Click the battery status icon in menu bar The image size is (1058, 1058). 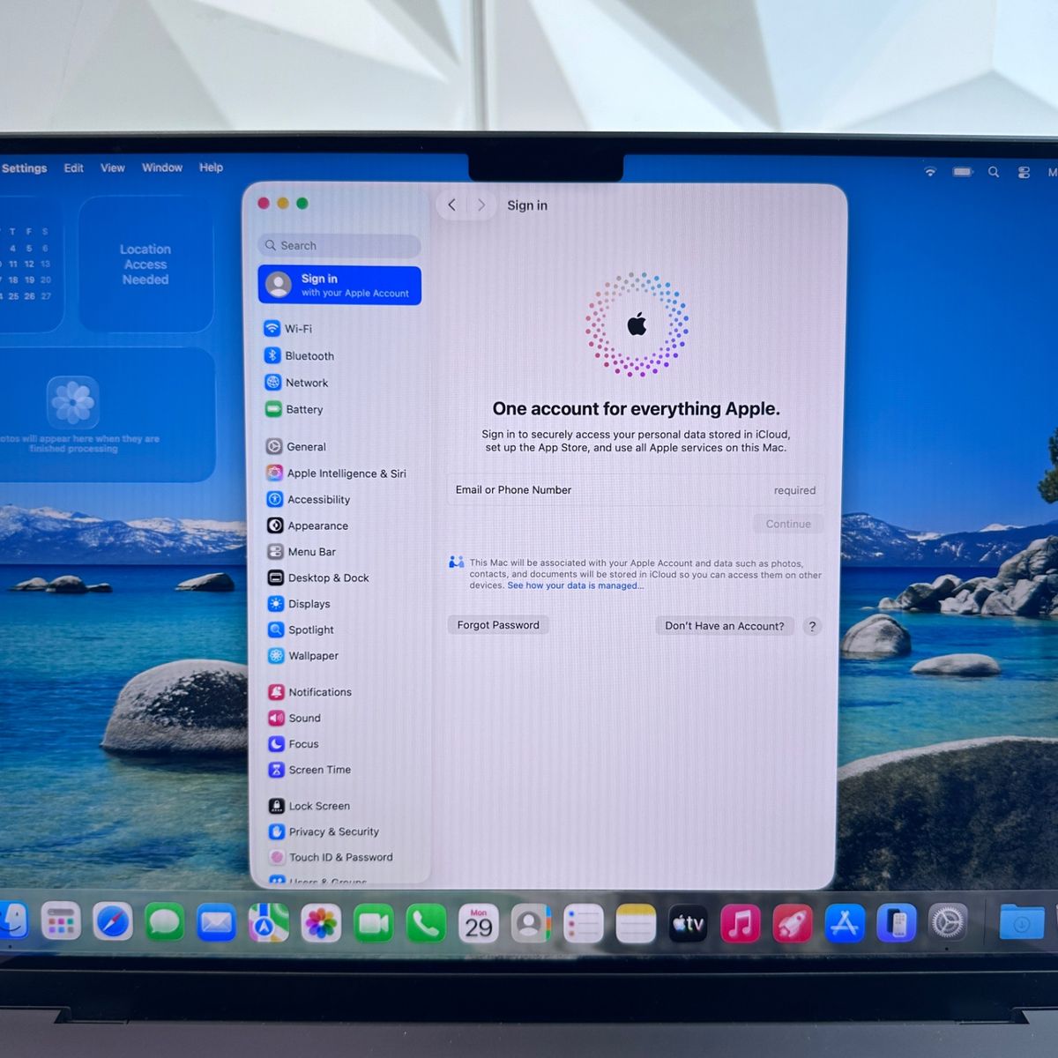pos(963,172)
